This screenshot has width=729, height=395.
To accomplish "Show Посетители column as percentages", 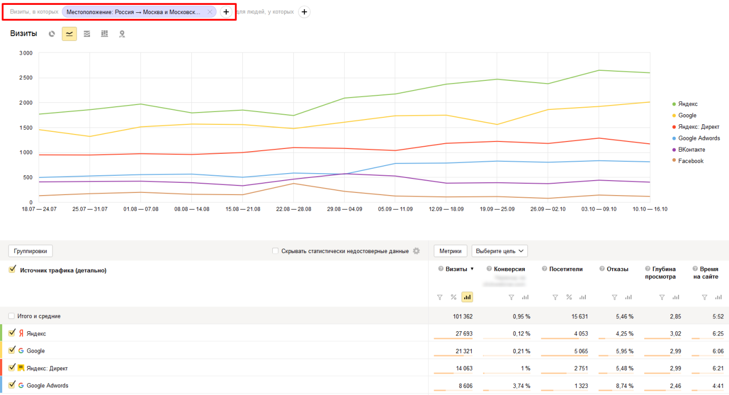I will [x=569, y=297].
